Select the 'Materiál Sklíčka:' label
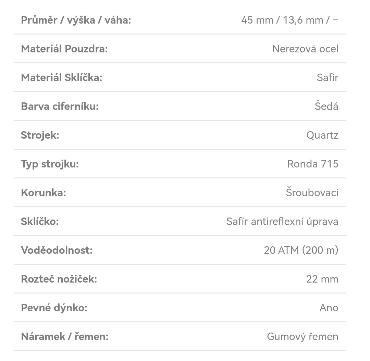Viewport: 370px width, 361px height. click(x=62, y=78)
